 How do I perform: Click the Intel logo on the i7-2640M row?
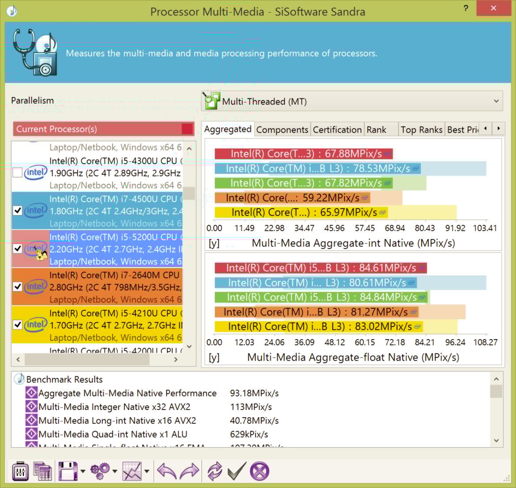pyautogui.click(x=36, y=287)
